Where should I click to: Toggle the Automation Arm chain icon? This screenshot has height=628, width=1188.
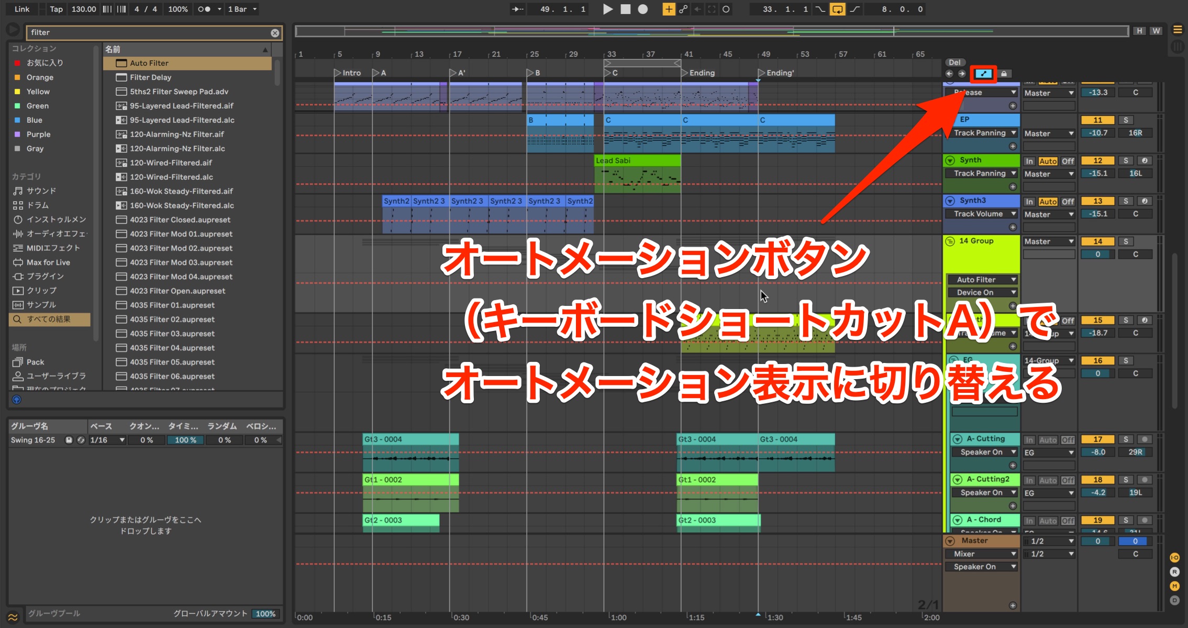coord(683,9)
